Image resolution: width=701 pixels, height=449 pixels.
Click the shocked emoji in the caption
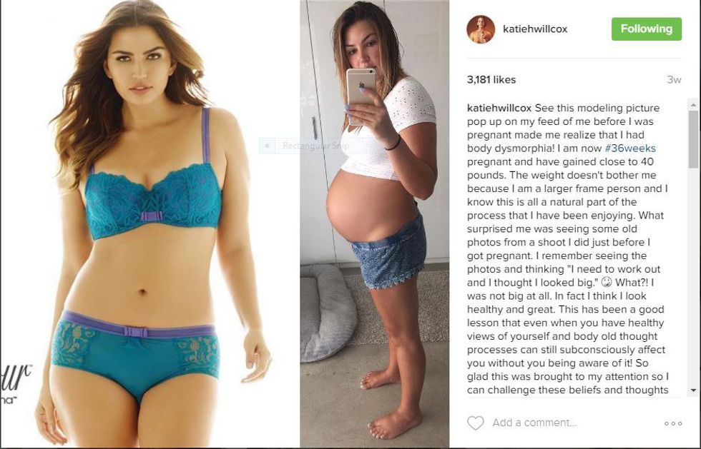(606, 283)
